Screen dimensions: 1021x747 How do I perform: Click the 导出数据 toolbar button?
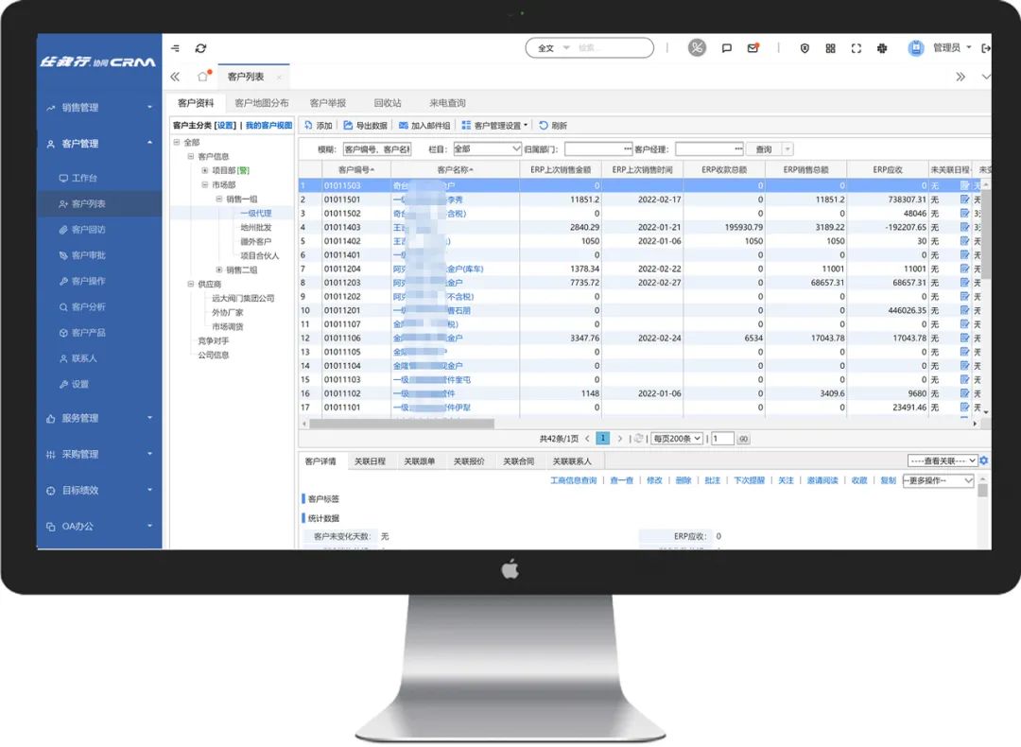[x=365, y=126]
